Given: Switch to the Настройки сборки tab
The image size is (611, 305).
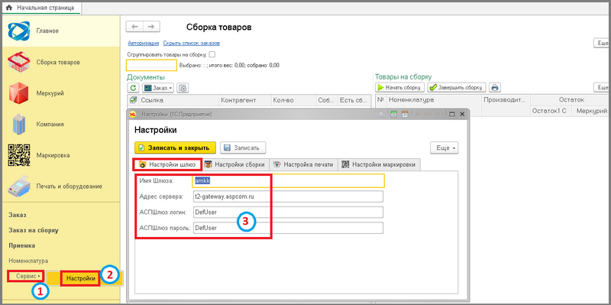Looking at the screenshot, I should click(236, 164).
